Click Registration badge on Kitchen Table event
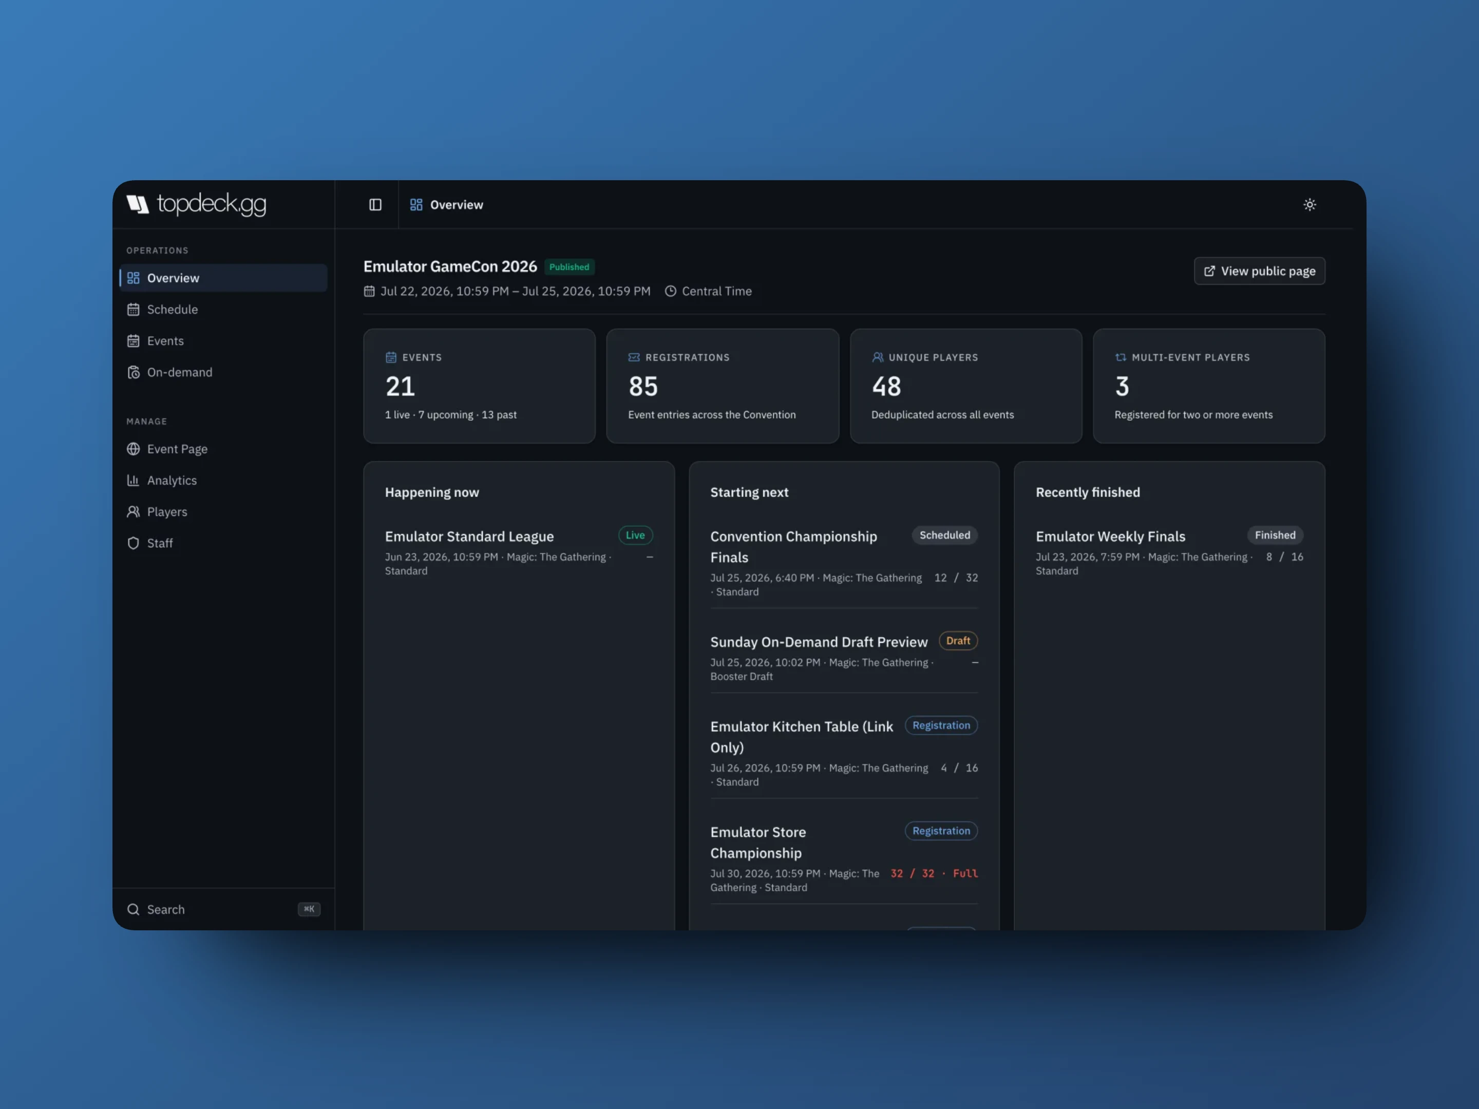The image size is (1479, 1109). [x=941, y=726]
